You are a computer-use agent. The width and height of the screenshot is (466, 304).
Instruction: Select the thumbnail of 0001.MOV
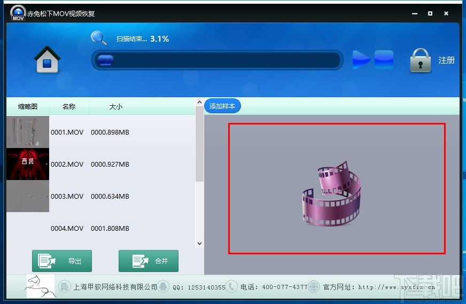pyautogui.click(x=28, y=132)
